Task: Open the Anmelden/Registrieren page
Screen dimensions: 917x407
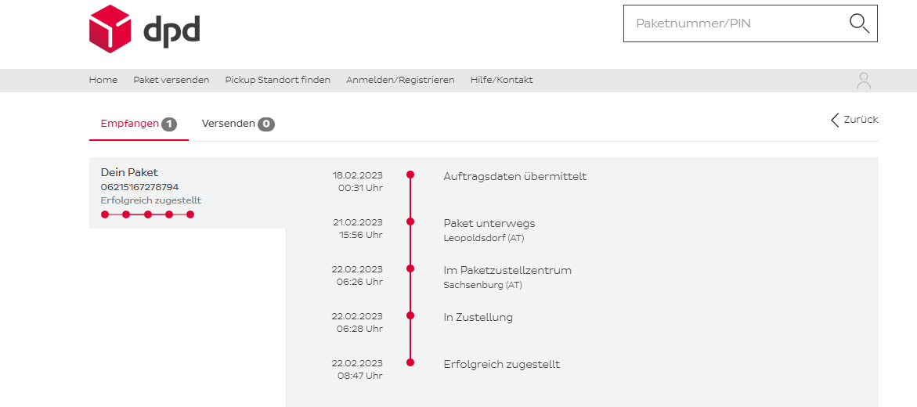Action: point(400,80)
